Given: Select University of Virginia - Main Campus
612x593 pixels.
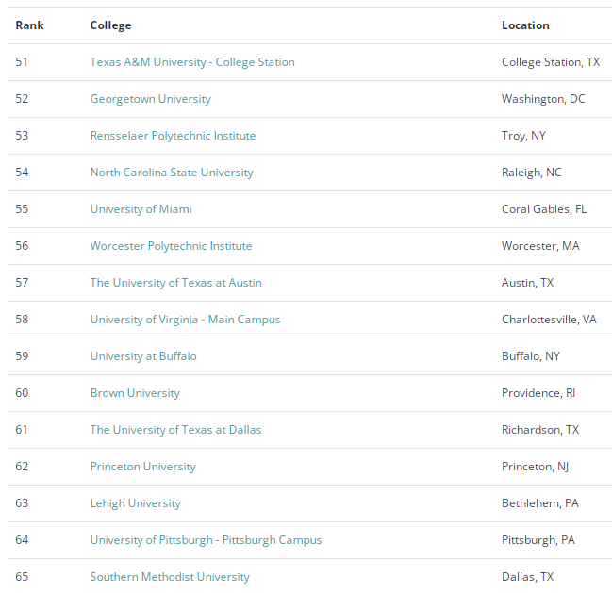Looking at the screenshot, I should (185, 320).
